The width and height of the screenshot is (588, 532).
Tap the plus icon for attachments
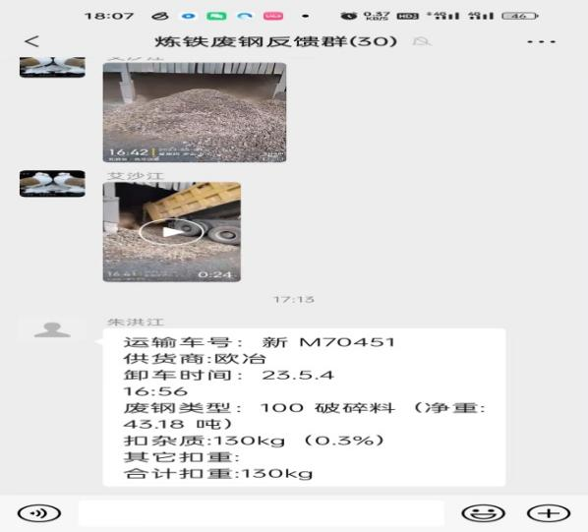(x=549, y=513)
